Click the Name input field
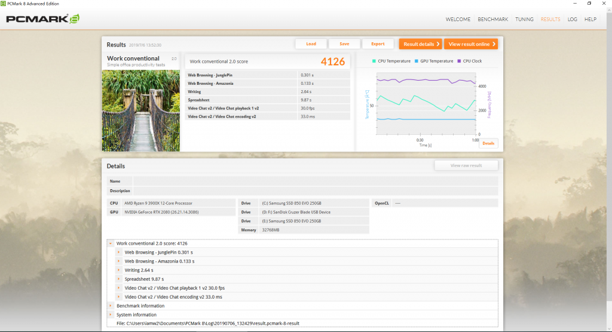Screen dimensions: 612x332 pyautogui.click(x=315, y=181)
